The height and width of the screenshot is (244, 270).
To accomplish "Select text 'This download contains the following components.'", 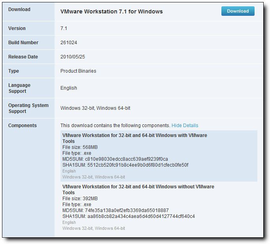I will pyautogui.click(x=115, y=126).
